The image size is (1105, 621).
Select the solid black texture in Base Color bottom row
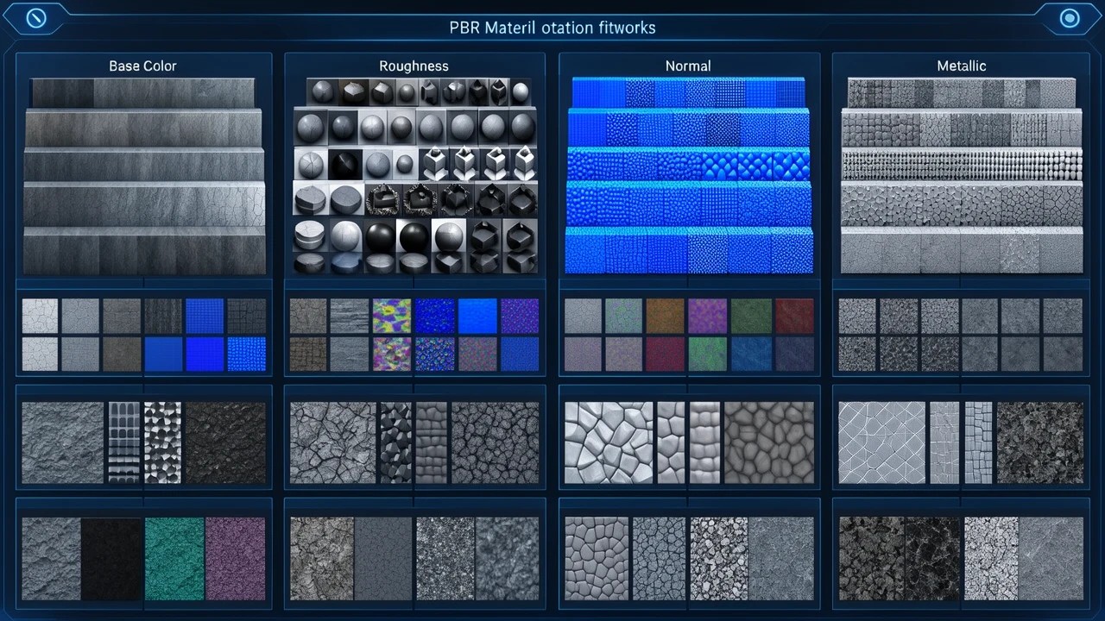click(111, 559)
